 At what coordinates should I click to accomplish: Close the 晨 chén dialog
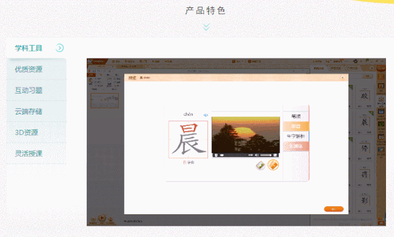click(x=342, y=78)
